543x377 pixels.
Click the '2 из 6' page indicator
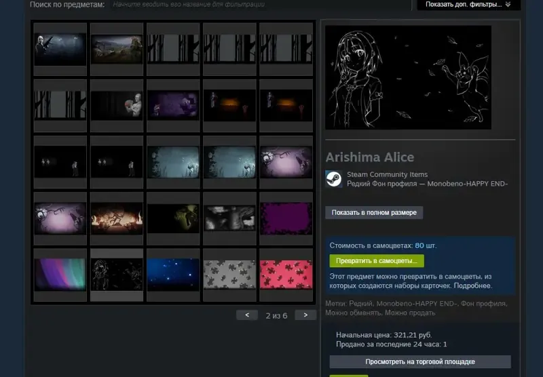276,315
